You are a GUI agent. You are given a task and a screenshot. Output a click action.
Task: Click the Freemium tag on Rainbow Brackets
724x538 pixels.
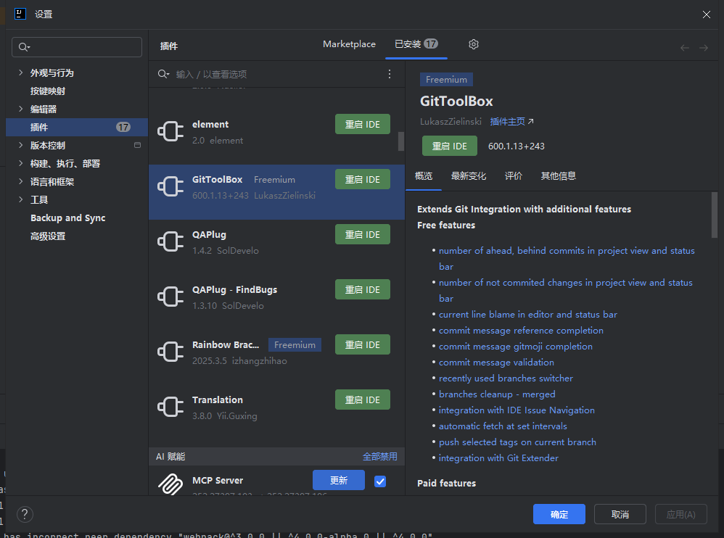[295, 344]
